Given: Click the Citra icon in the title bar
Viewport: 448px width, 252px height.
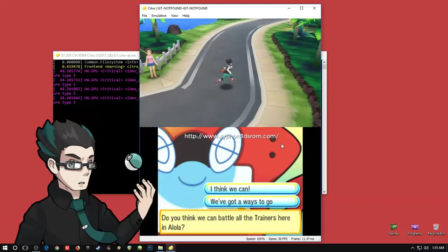Looking at the screenshot, I should coord(144,8).
